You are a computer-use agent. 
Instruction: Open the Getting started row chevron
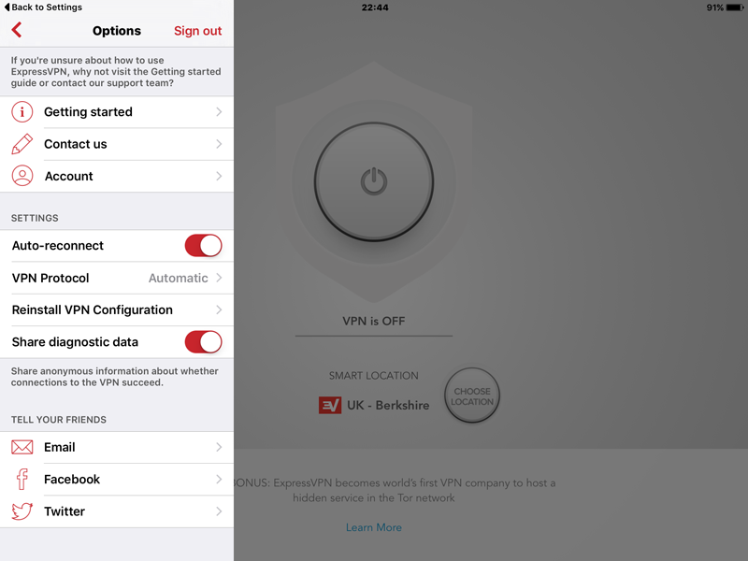[219, 112]
